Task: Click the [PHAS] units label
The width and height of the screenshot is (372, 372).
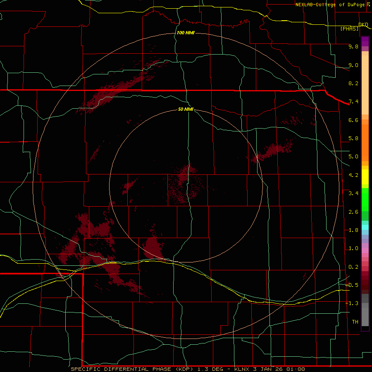Action: click(349, 29)
